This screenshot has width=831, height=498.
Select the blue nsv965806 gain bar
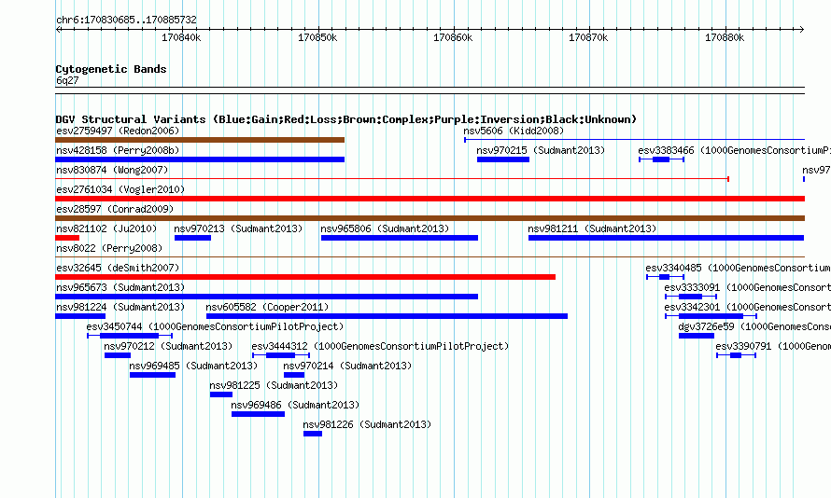point(400,238)
